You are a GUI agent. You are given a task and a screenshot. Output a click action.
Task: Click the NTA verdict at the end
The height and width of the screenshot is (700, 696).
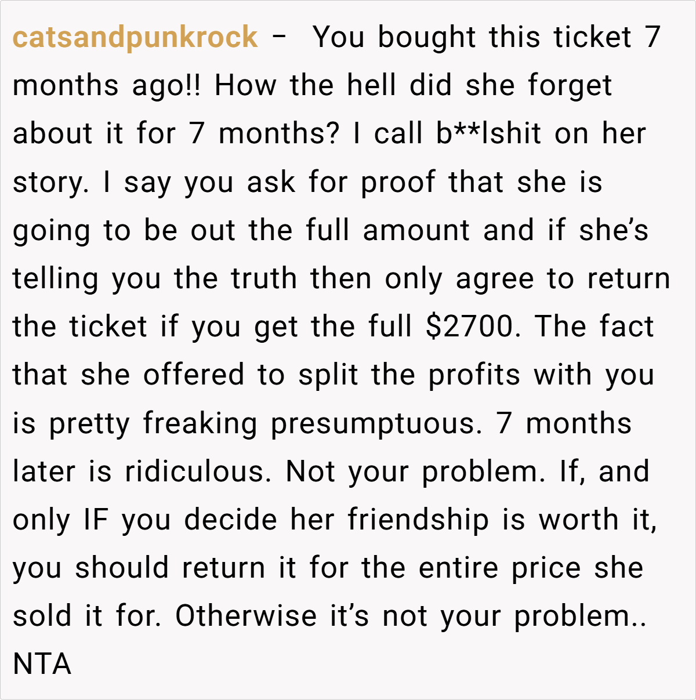click(42, 664)
